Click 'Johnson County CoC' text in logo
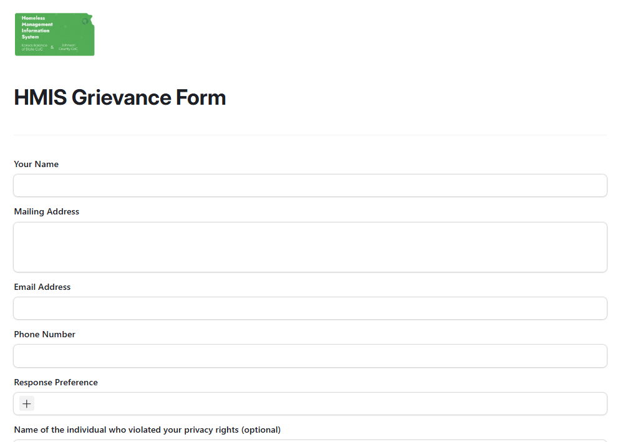 pos(68,47)
